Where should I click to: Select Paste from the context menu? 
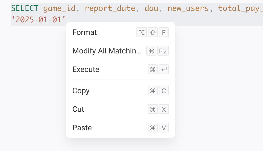[x=121, y=128]
